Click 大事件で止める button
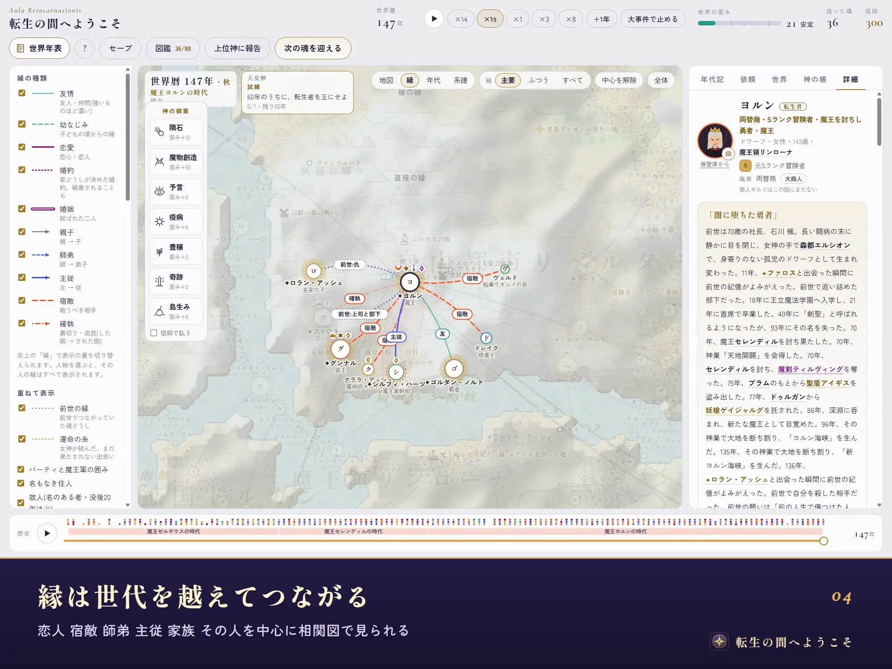 (652, 19)
